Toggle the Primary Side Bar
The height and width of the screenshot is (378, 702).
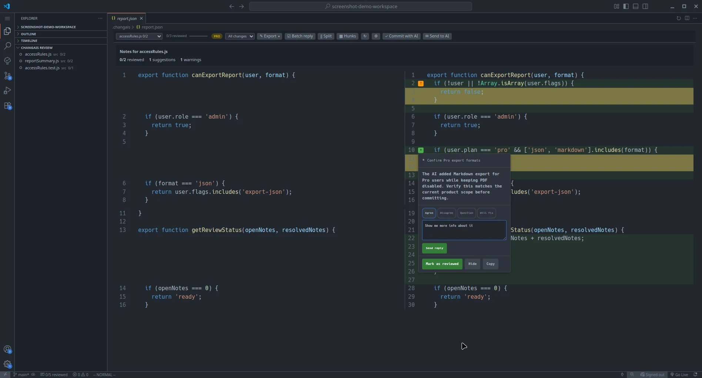pos(626,6)
